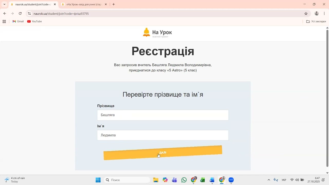Open the Wi-Fi network tray icon
Viewport: 329px width, 185px height.
pos(292,180)
